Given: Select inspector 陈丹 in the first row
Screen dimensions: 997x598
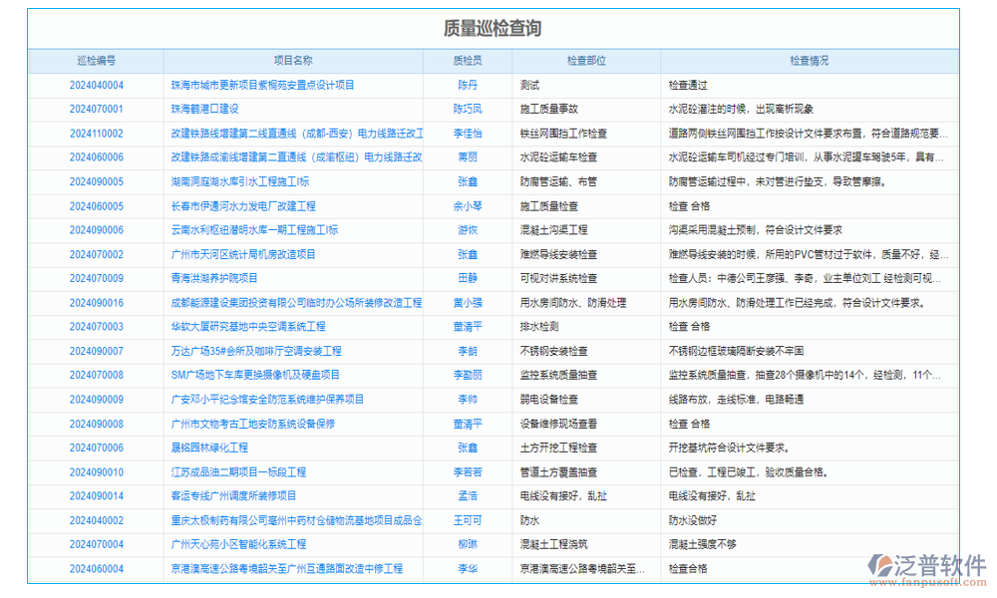Looking at the screenshot, I should 470,84.
